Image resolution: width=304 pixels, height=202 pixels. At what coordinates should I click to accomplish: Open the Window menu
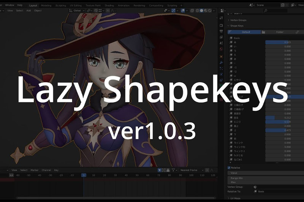(x=9, y=5)
